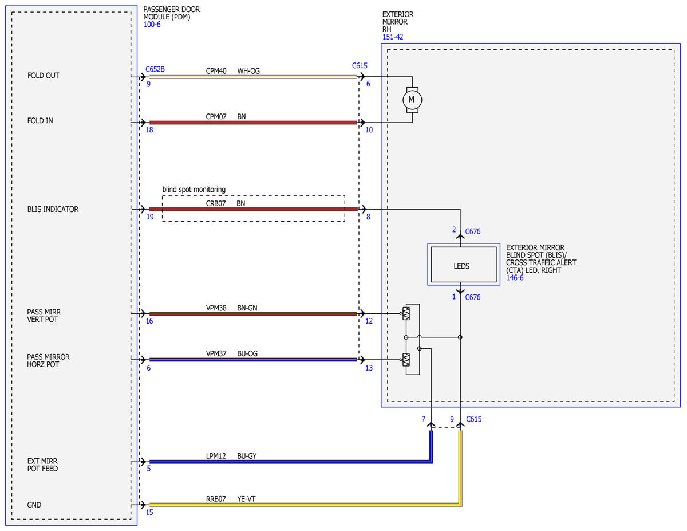Select the CPM07 BN brown wire
Image resolution: width=687 pixels, height=531 pixels.
[253, 122]
